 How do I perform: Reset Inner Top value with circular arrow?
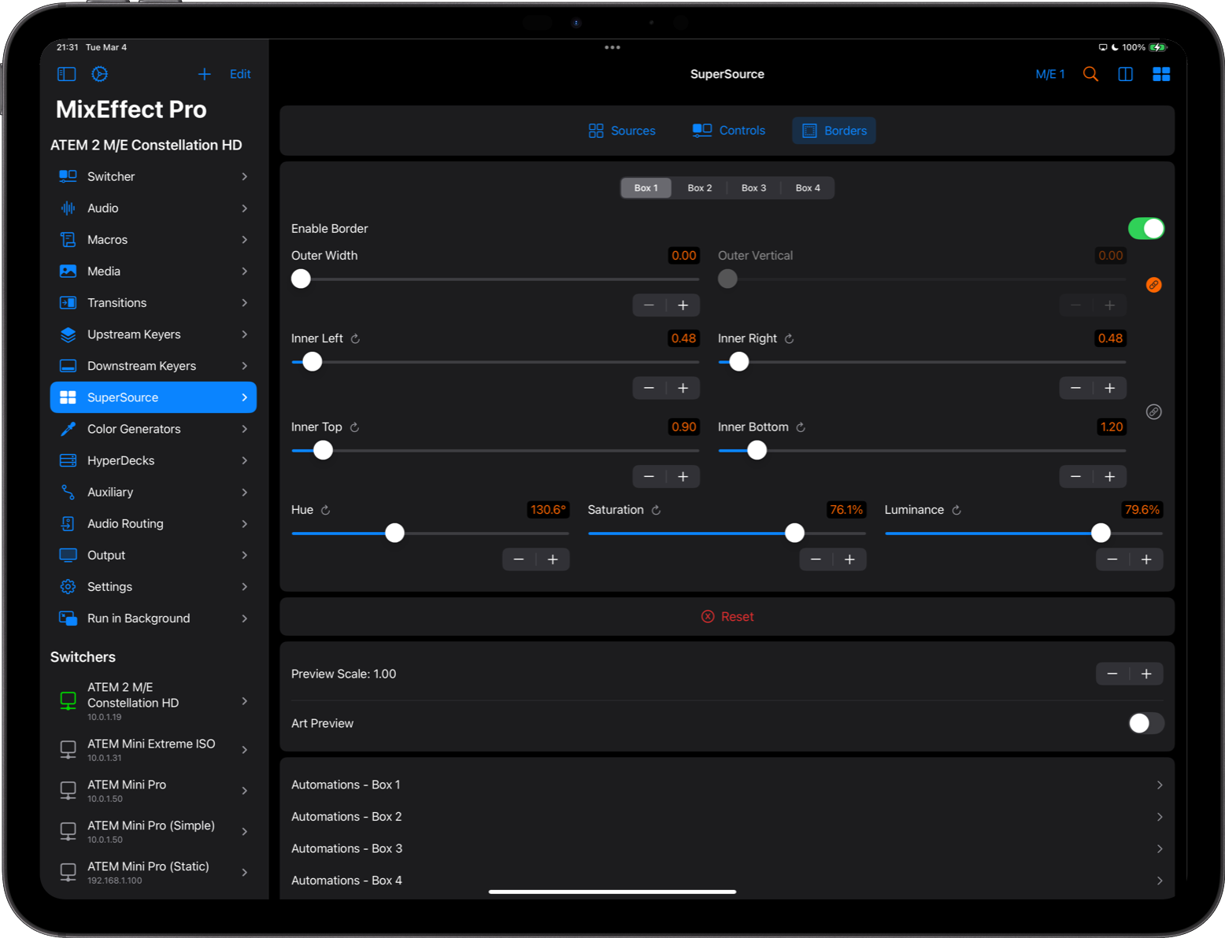(354, 427)
